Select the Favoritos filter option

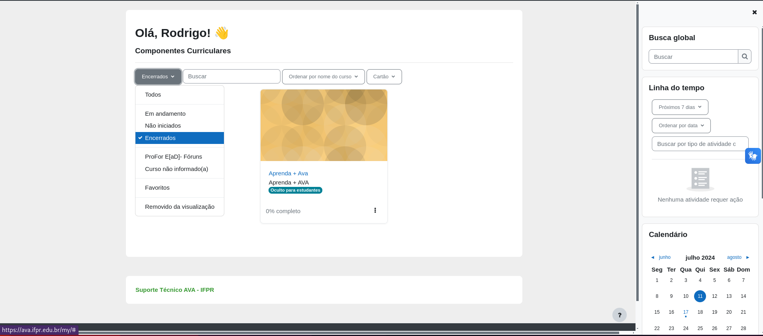[157, 188]
